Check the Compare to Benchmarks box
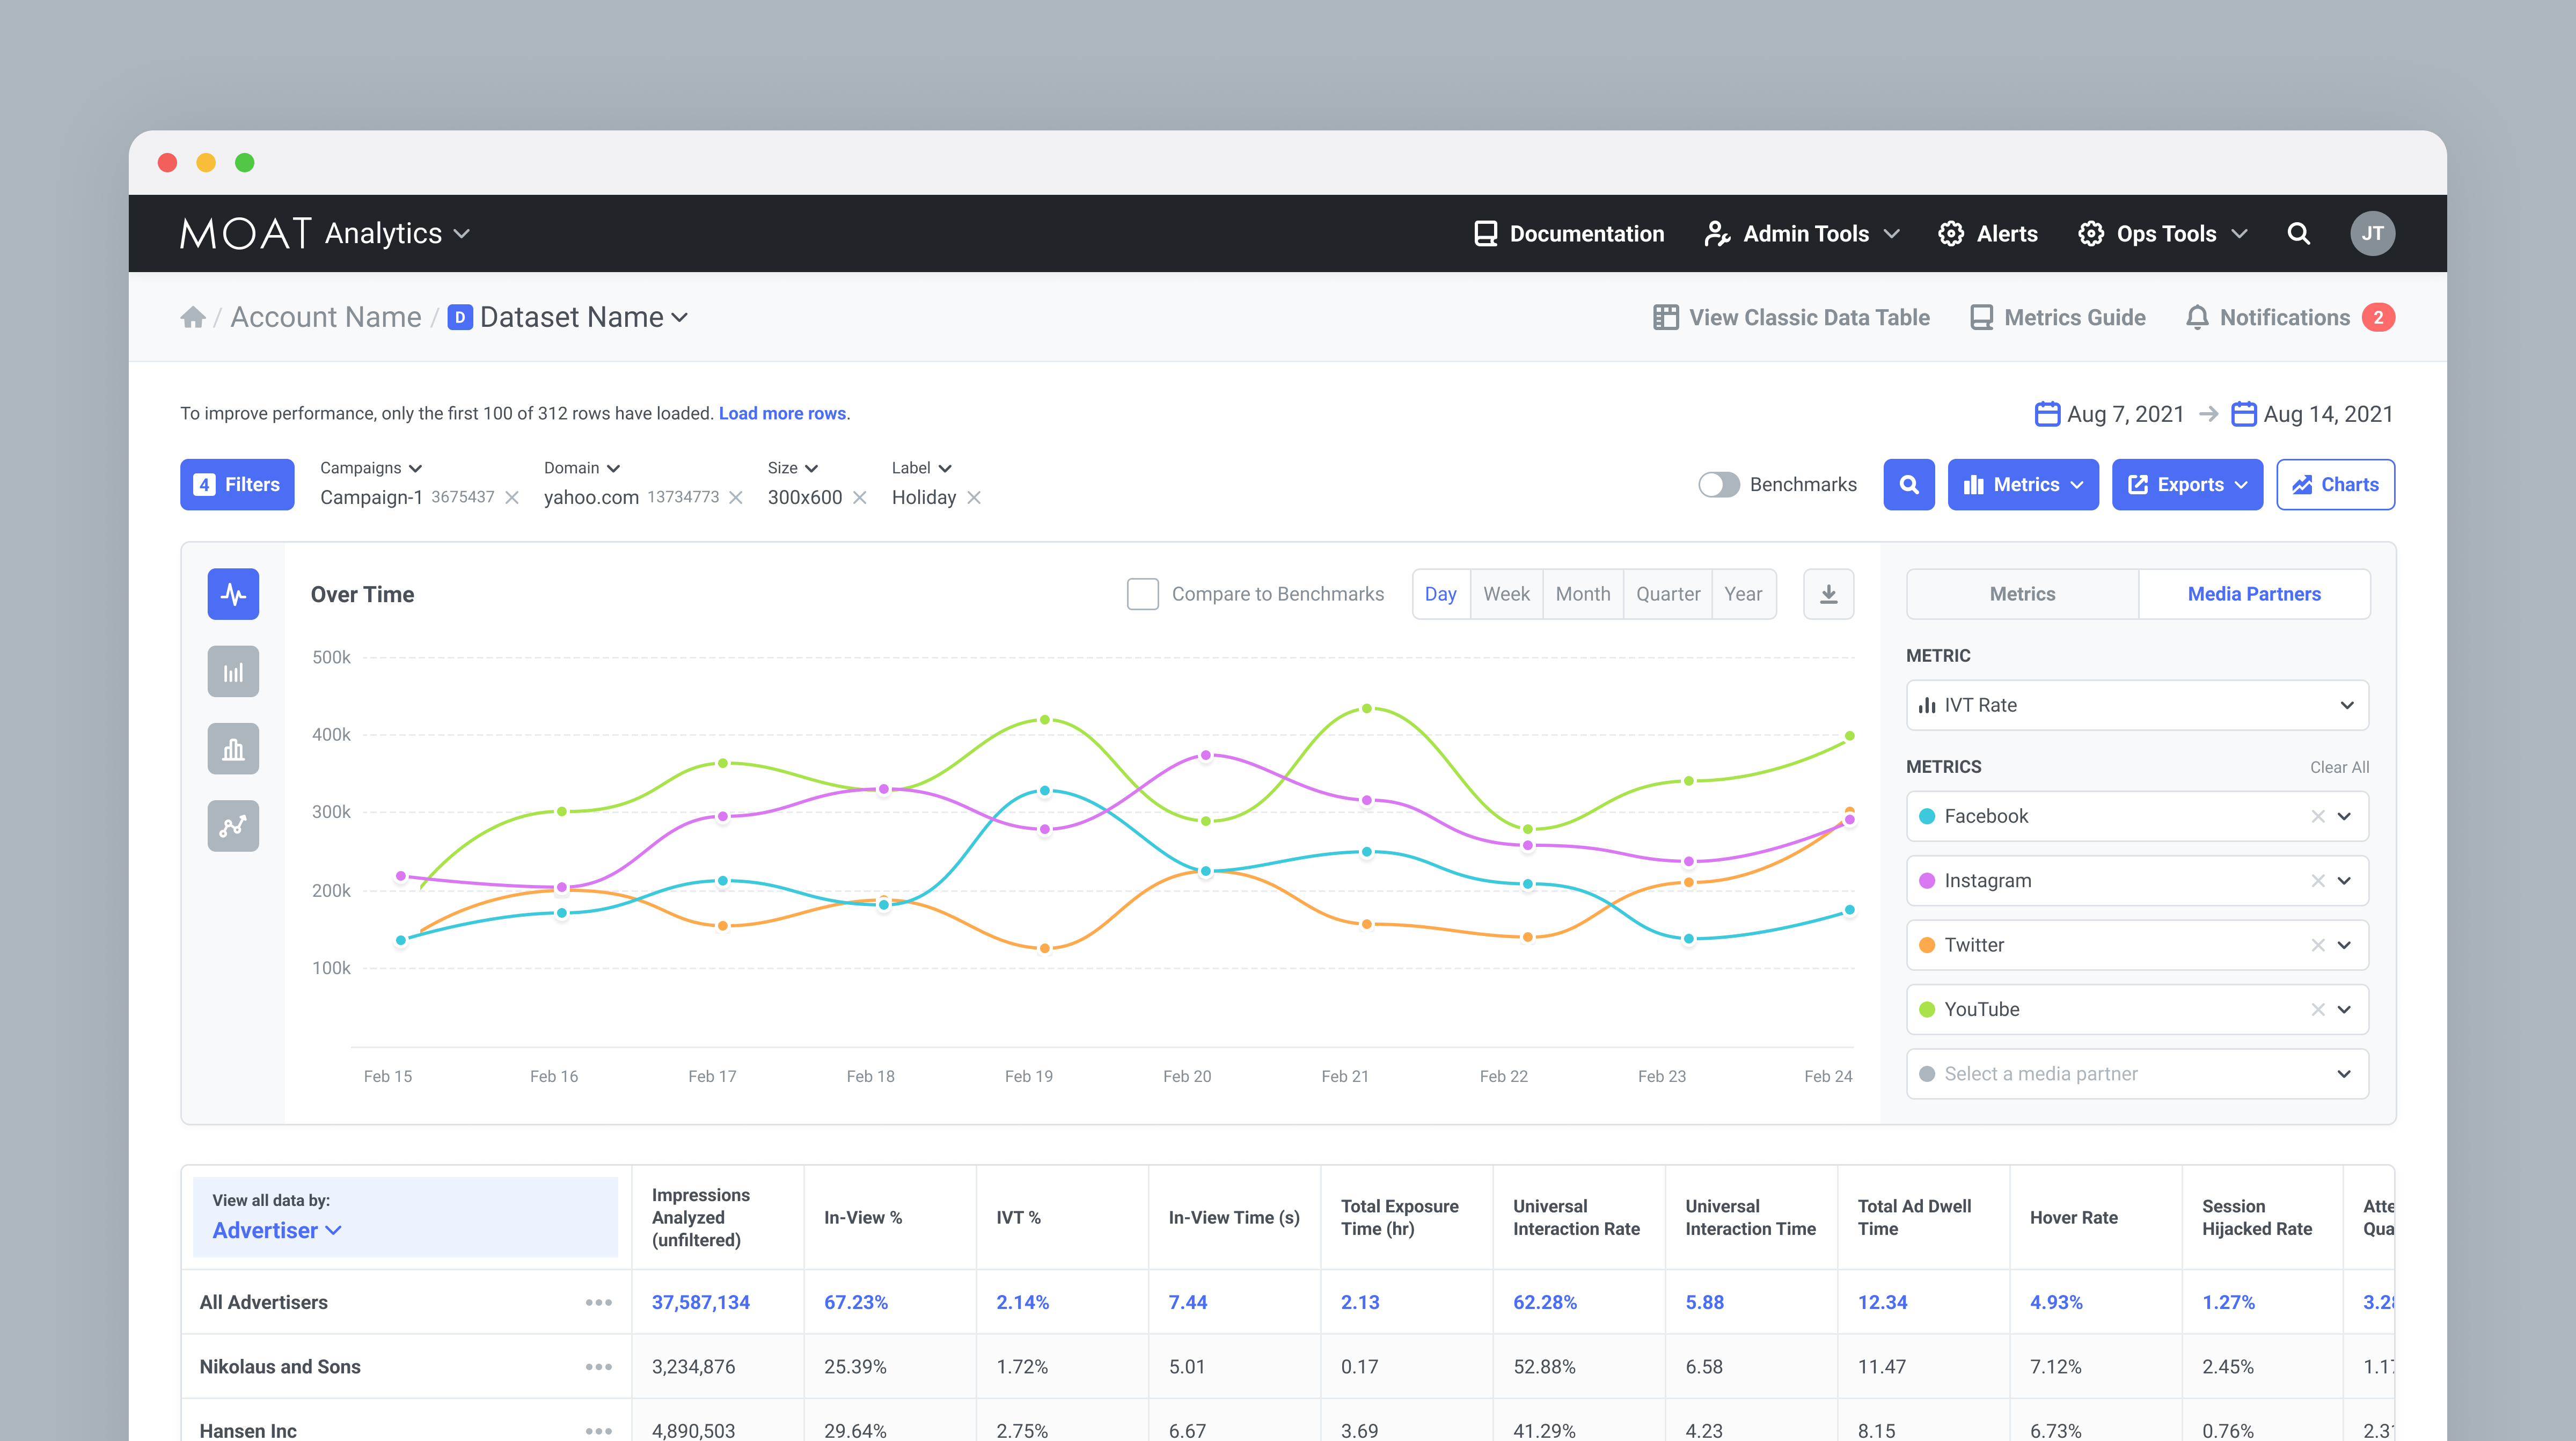This screenshot has width=2576, height=1441. (x=1142, y=594)
